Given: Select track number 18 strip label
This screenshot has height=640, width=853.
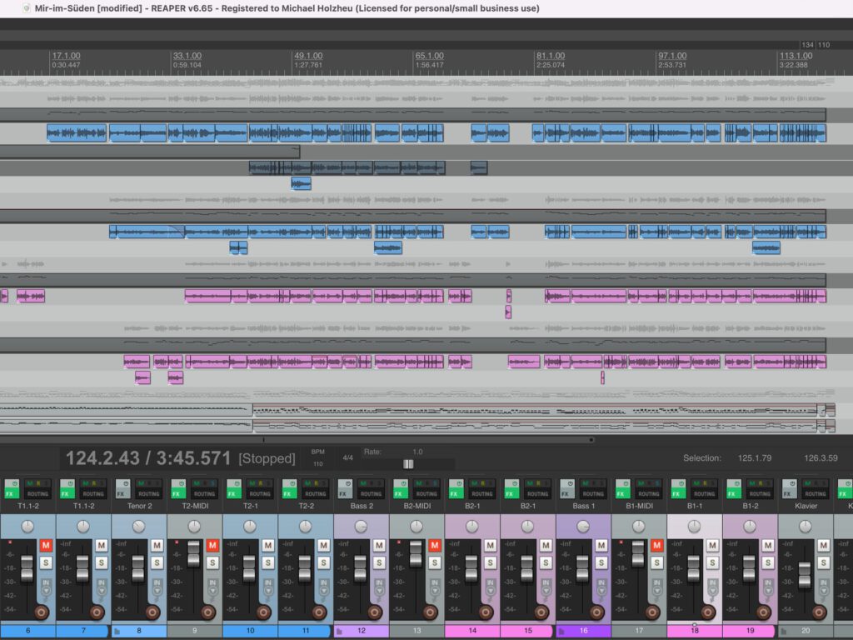Looking at the screenshot, I should (694, 632).
